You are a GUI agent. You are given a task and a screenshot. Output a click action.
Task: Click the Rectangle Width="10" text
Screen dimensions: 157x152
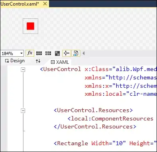[x=90, y=143]
